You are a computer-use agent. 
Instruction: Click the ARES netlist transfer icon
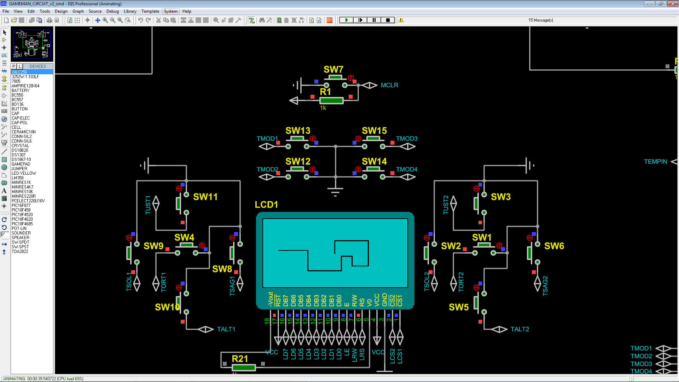tap(330, 20)
